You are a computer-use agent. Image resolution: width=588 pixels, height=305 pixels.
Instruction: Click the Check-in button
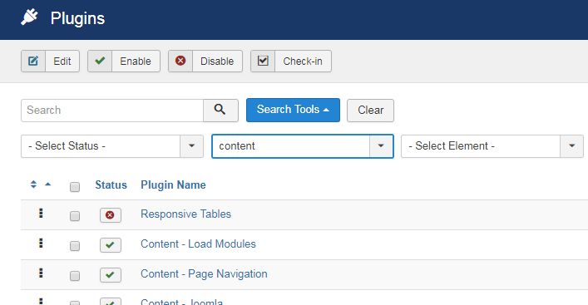click(x=291, y=61)
